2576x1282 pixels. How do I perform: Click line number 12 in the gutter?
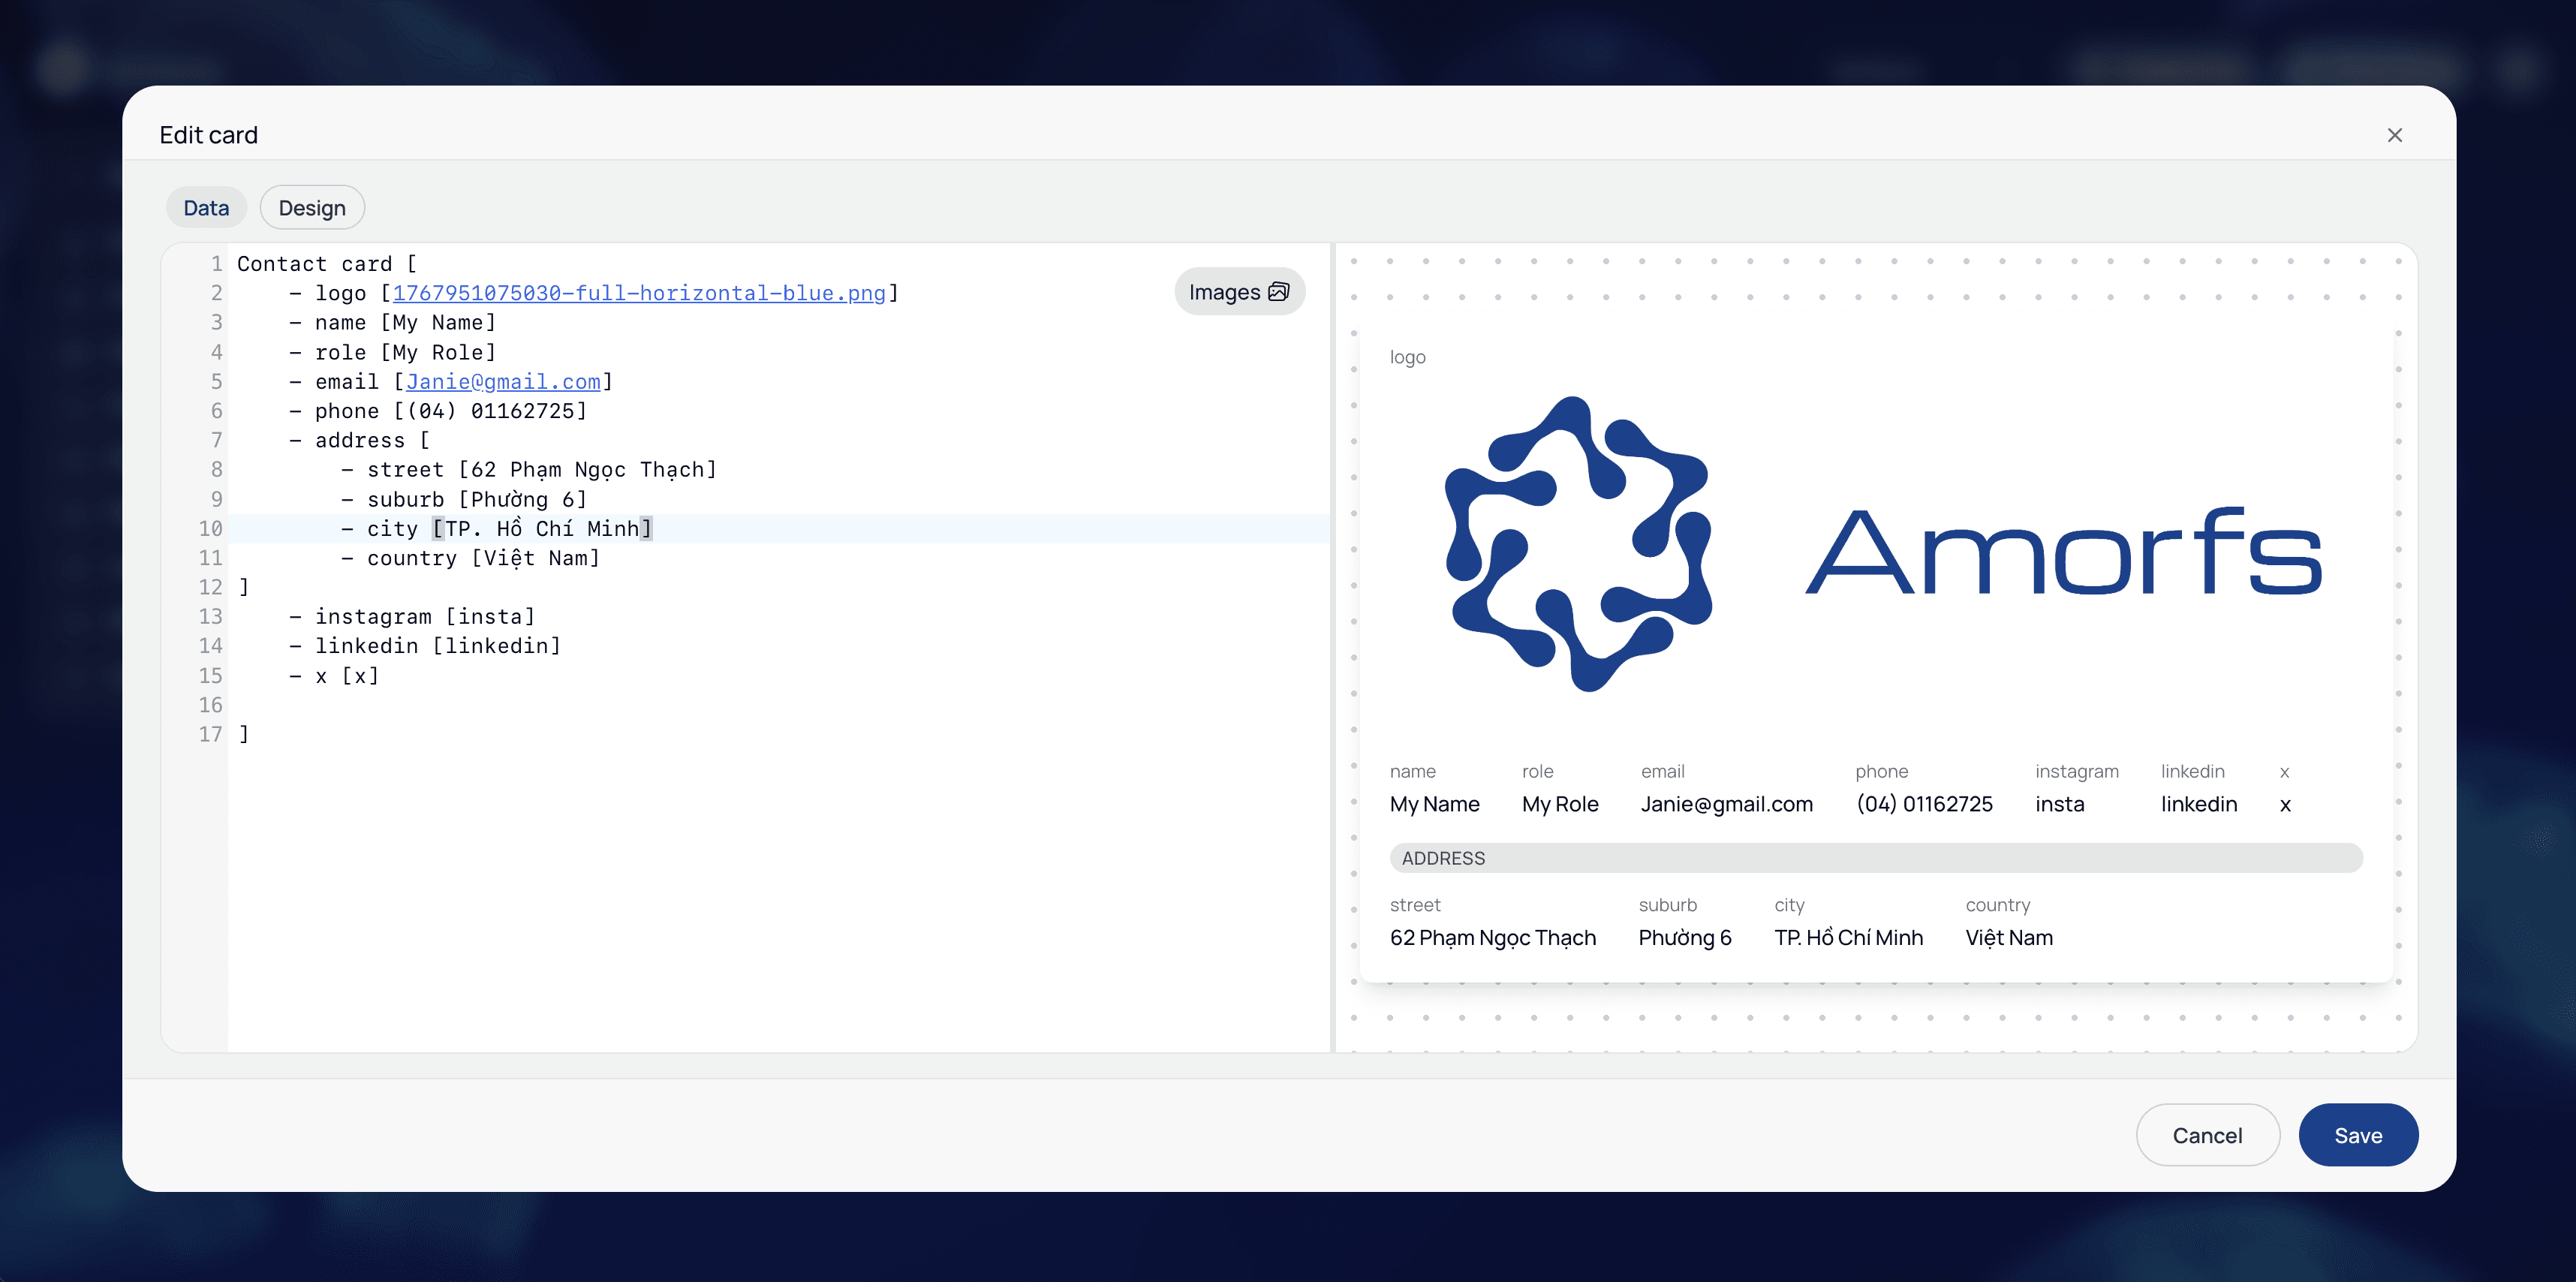pyautogui.click(x=210, y=588)
